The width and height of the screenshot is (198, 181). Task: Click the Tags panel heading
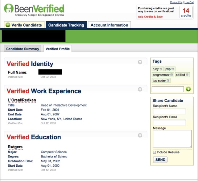tap(157, 61)
